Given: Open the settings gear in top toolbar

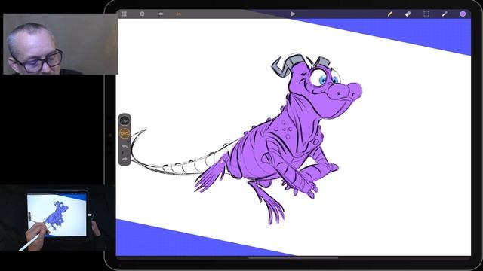Looking at the screenshot, I should pos(142,14).
